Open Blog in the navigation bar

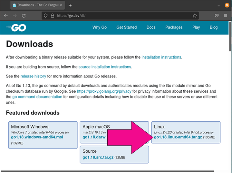[214, 27]
